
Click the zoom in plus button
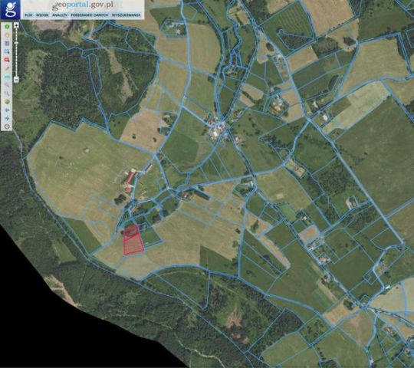tap(16, 25)
